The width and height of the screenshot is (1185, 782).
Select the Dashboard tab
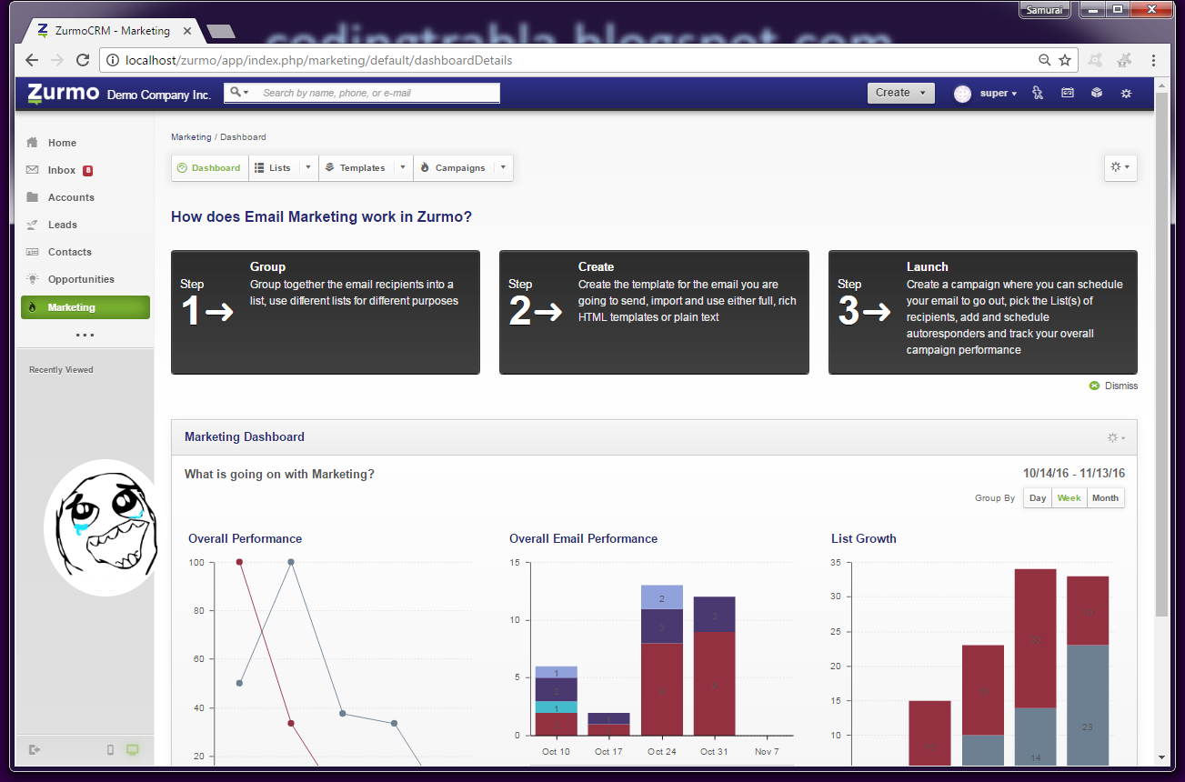click(x=208, y=168)
